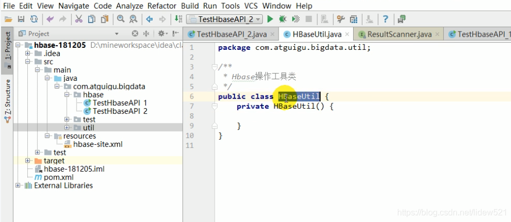This screenshot has height=222, width=511.
Task: Select TestHbaseAPI 2 in project tree
Action: [116, 111]
